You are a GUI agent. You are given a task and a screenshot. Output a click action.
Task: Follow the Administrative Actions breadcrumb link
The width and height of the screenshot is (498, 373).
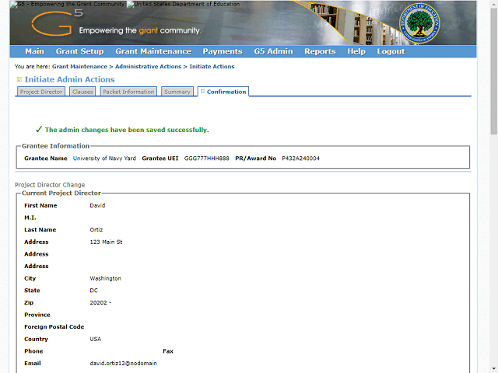pyautogui.click(x=148, y=67)
